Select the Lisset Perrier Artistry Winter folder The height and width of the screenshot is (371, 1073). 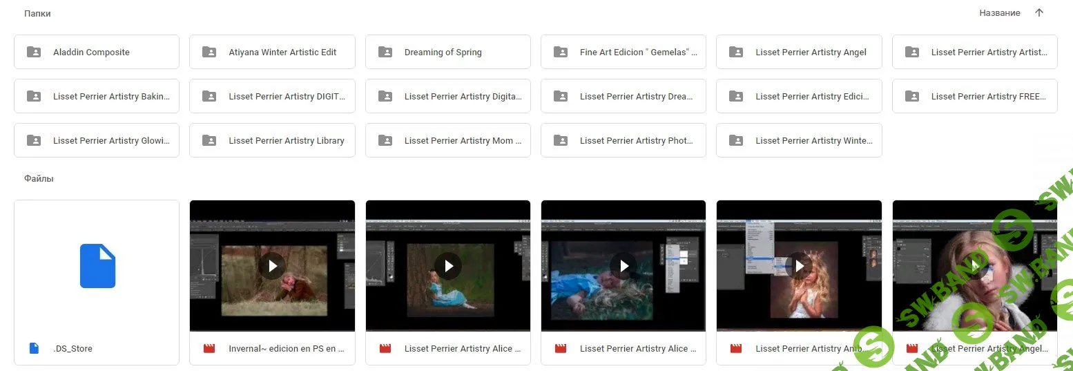tap(799, 140)
